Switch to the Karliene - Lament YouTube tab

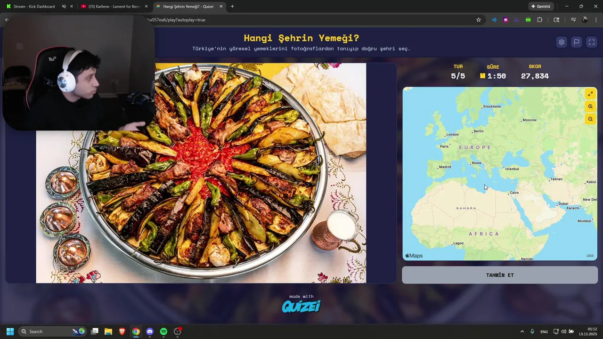pos(114,7)
